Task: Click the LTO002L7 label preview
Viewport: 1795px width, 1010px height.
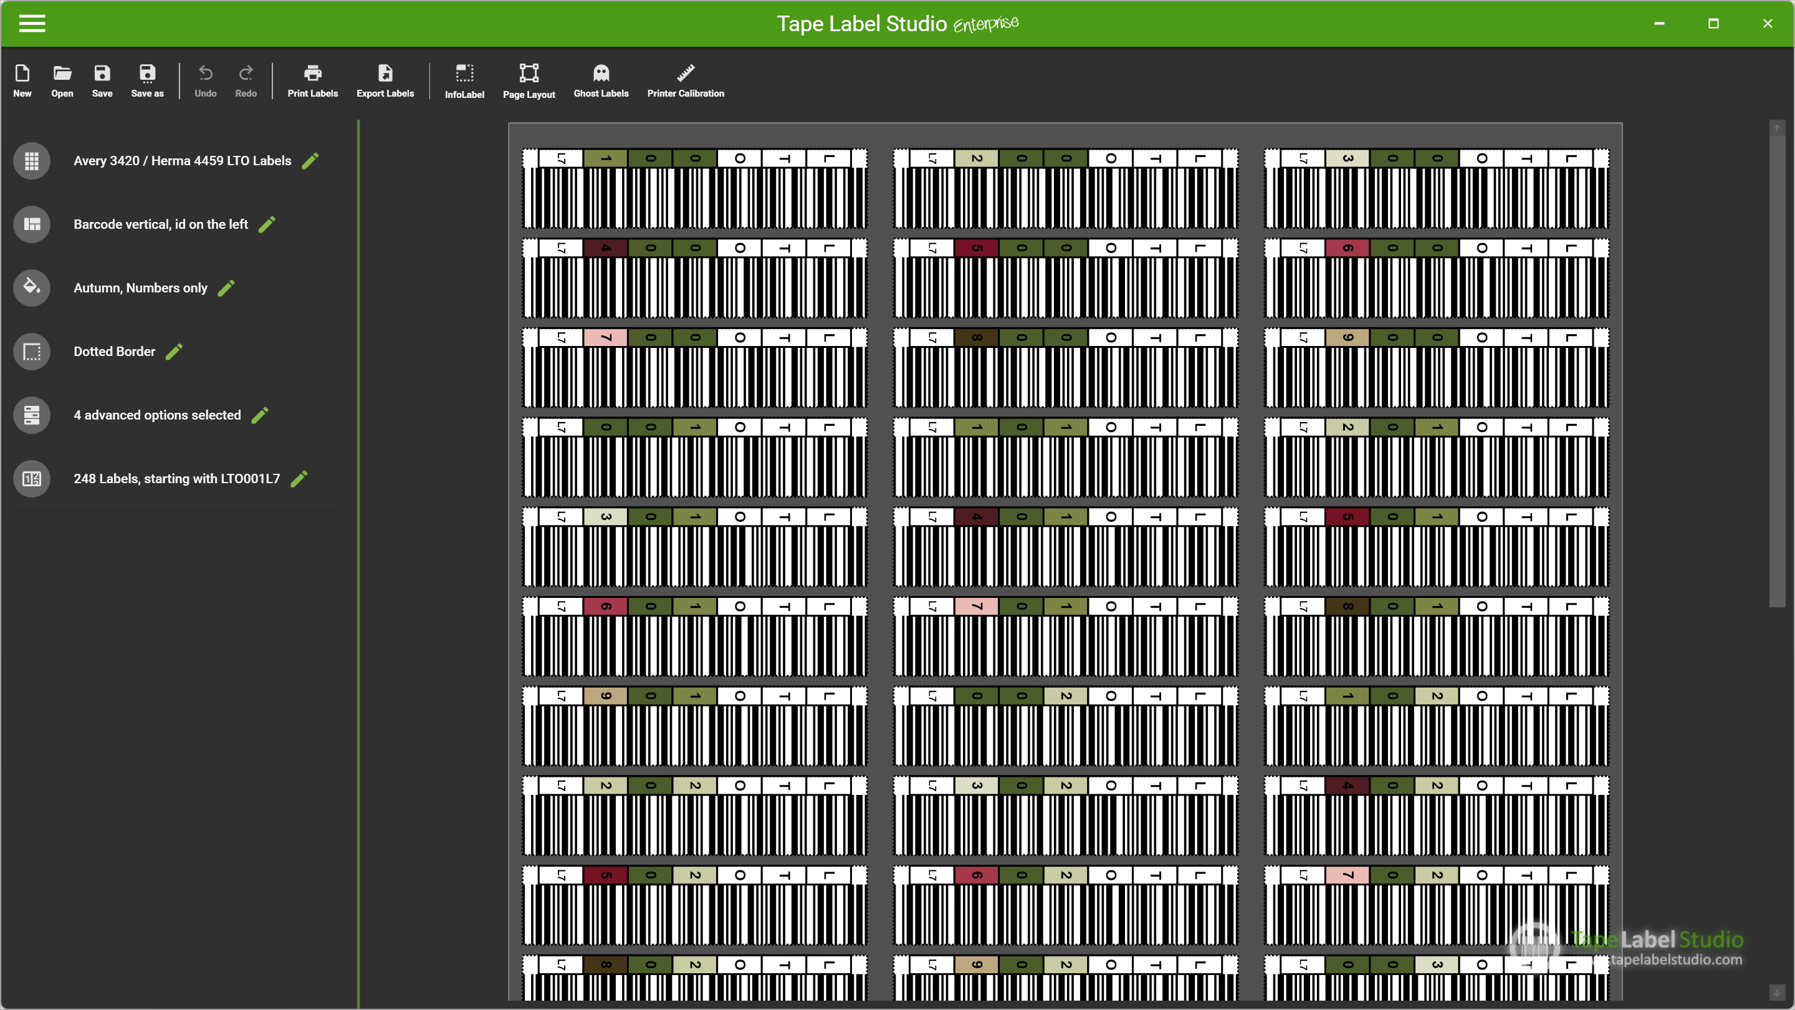Action: pos(1066,188)
